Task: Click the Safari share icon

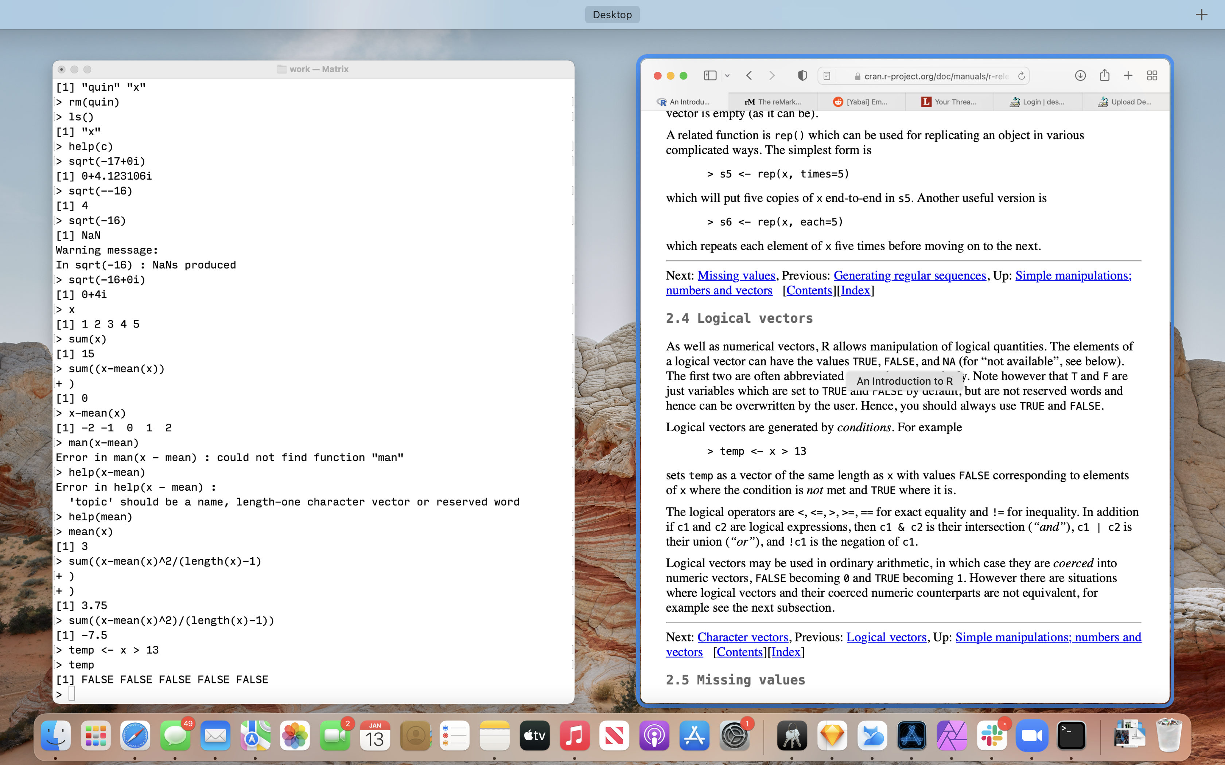Action: (x=1104, y=76)
